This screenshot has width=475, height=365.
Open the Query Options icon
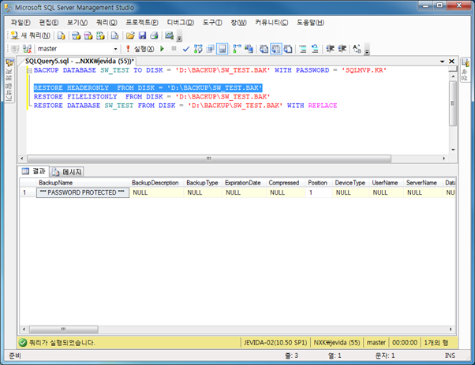tap(210, 49)
